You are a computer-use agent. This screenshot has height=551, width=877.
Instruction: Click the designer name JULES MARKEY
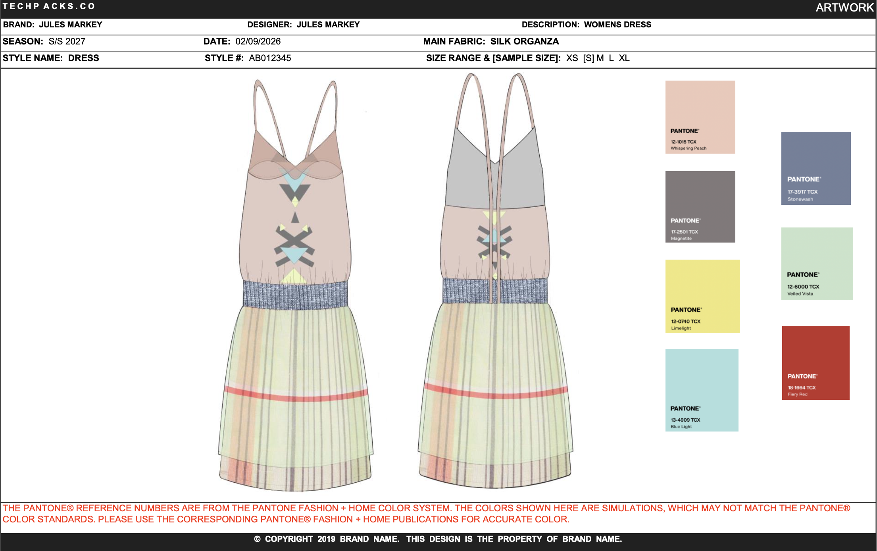point(328,25)
